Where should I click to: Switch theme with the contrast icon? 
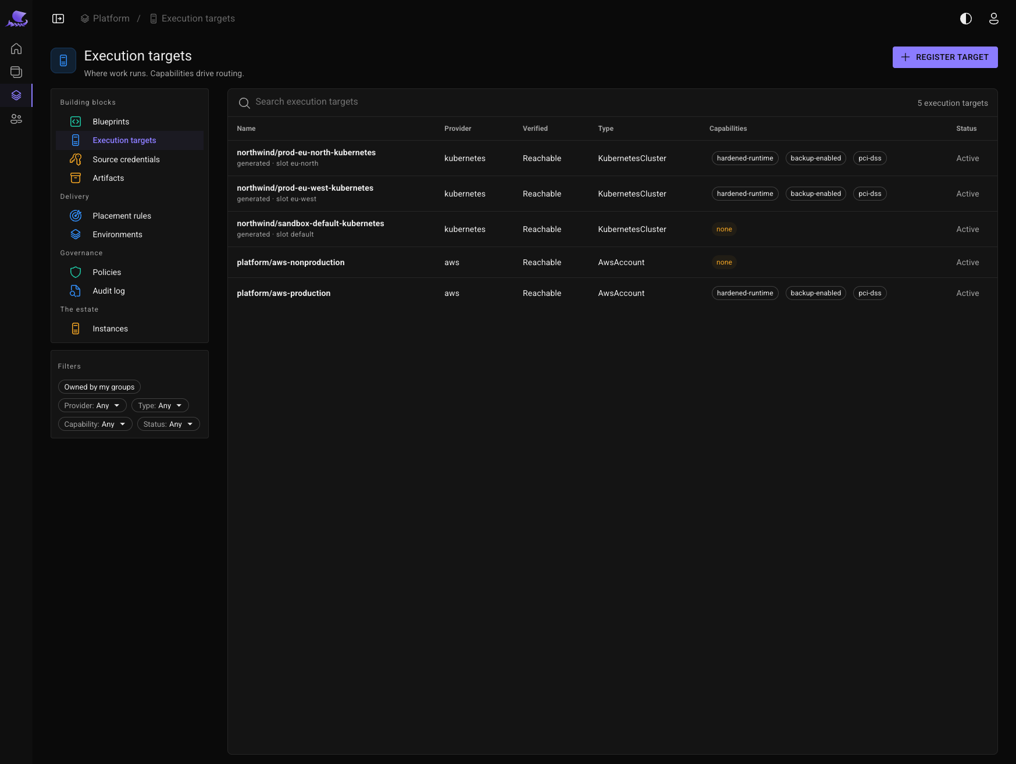point(966,19)
